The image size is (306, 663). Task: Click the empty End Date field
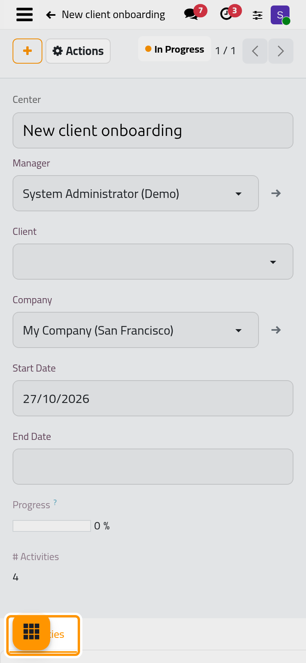click(153, 467)
